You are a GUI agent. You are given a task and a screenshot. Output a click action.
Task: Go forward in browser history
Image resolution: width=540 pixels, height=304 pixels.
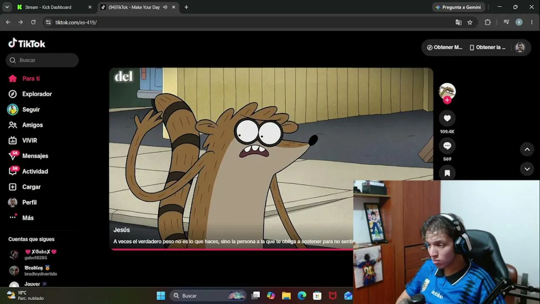pos(21,22)
